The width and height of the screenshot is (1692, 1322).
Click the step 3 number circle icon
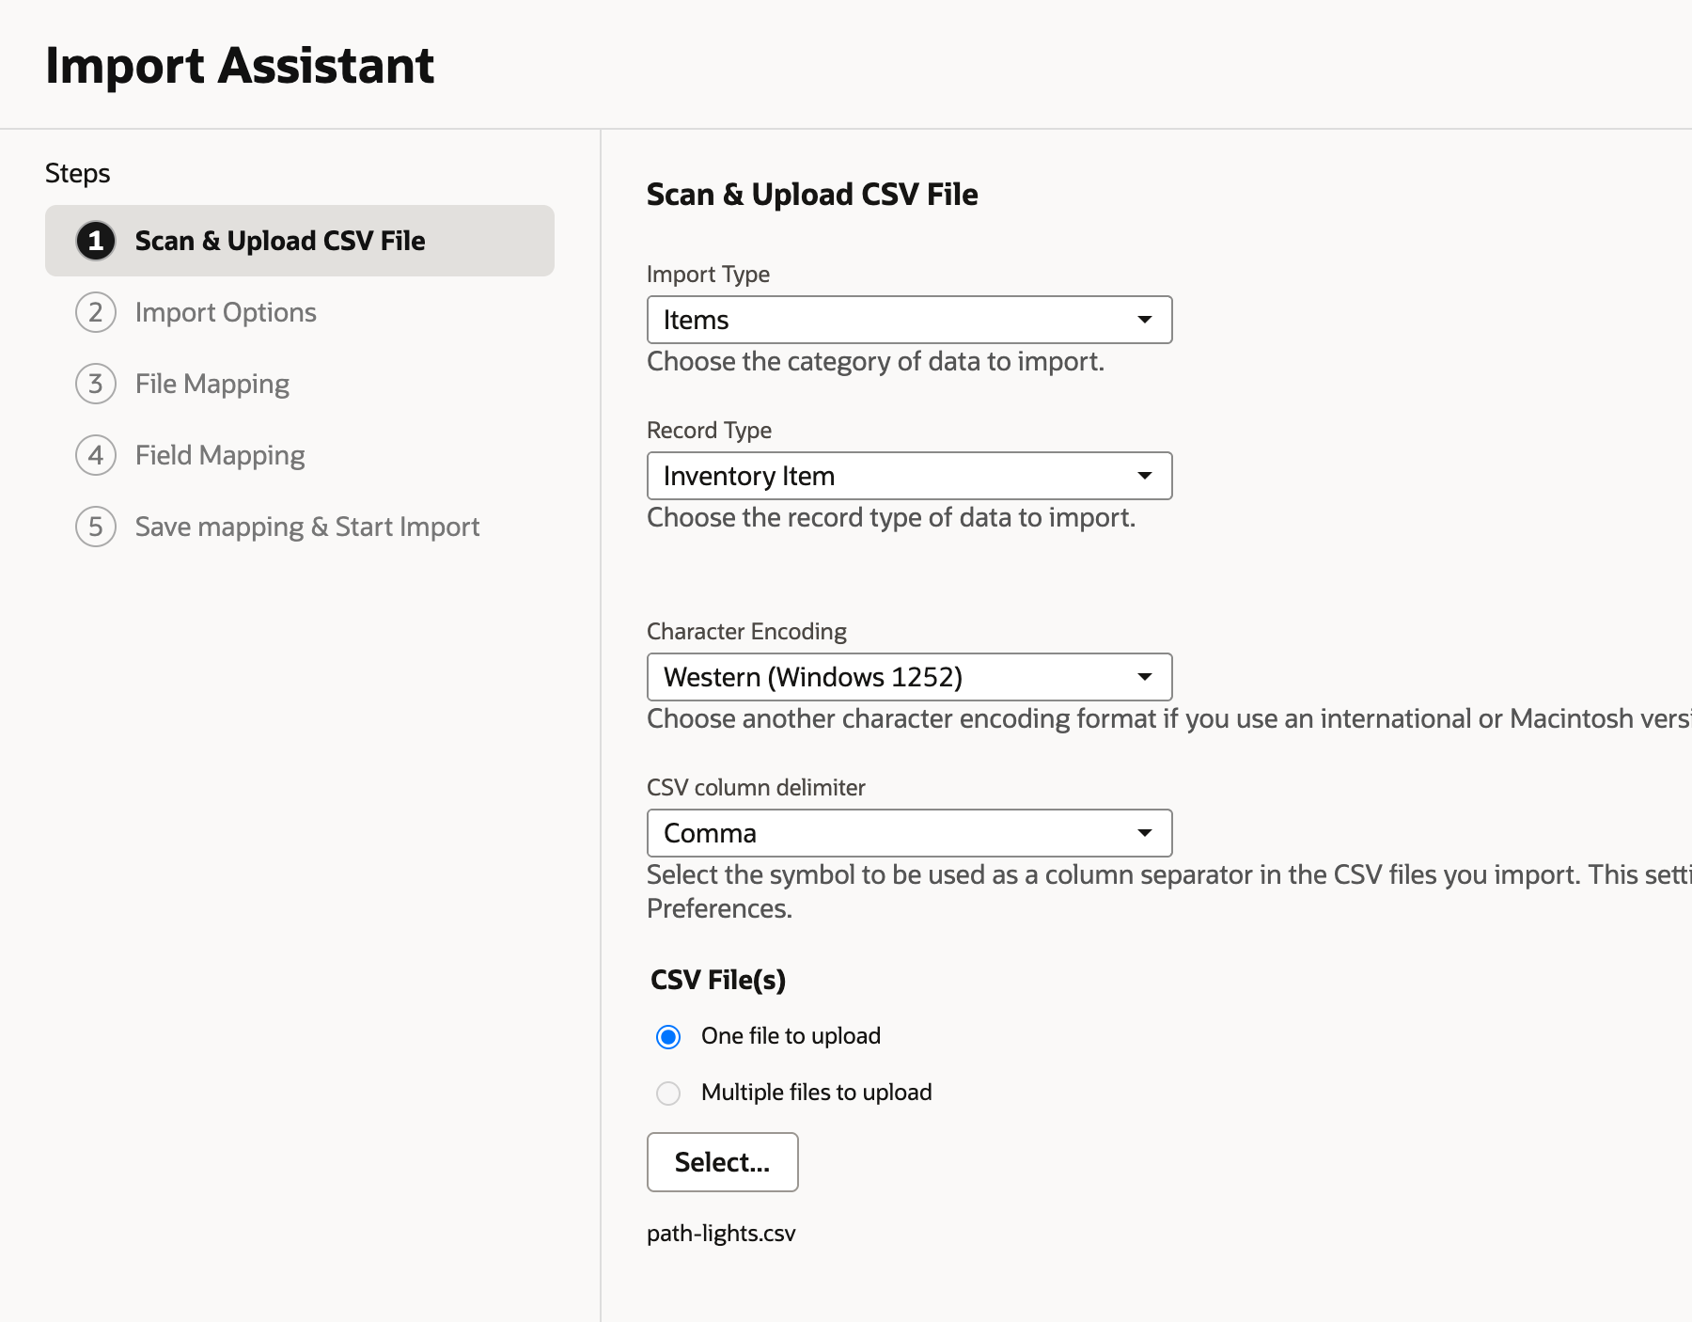[96, 384]
